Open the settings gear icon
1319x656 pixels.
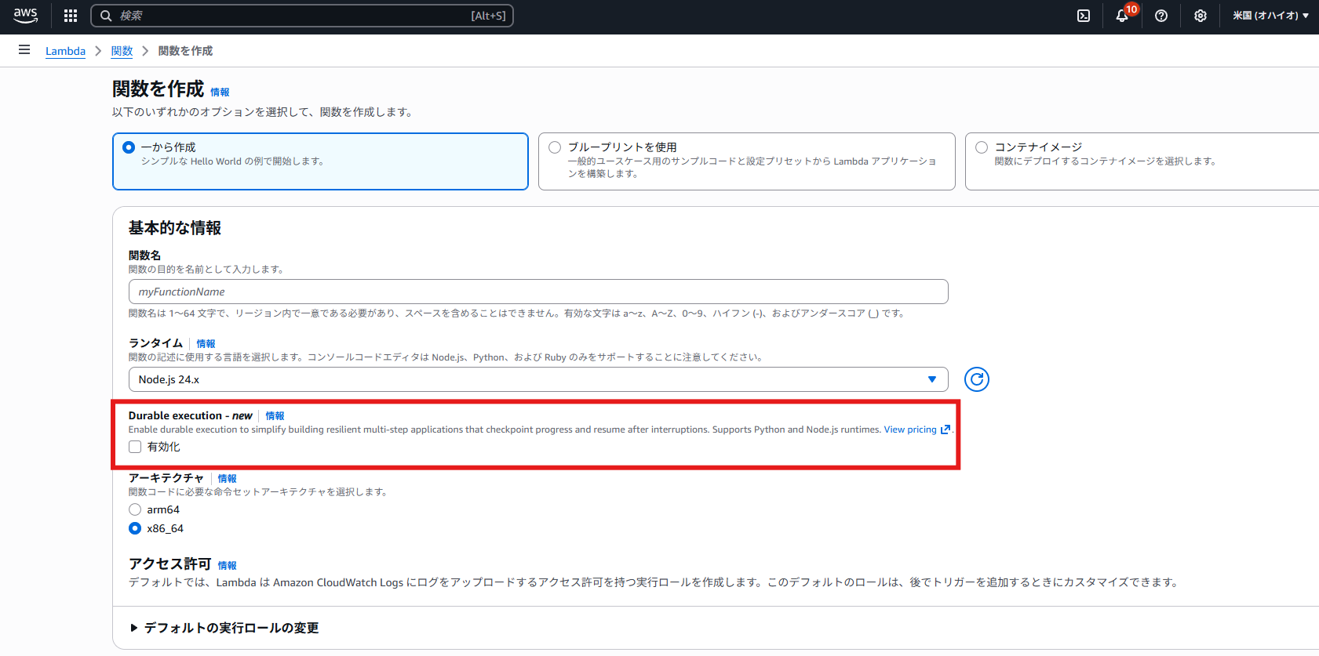[x=1201, y=16]
